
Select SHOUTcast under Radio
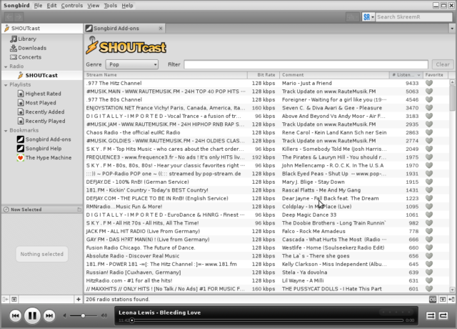click(x=37, y=75)
